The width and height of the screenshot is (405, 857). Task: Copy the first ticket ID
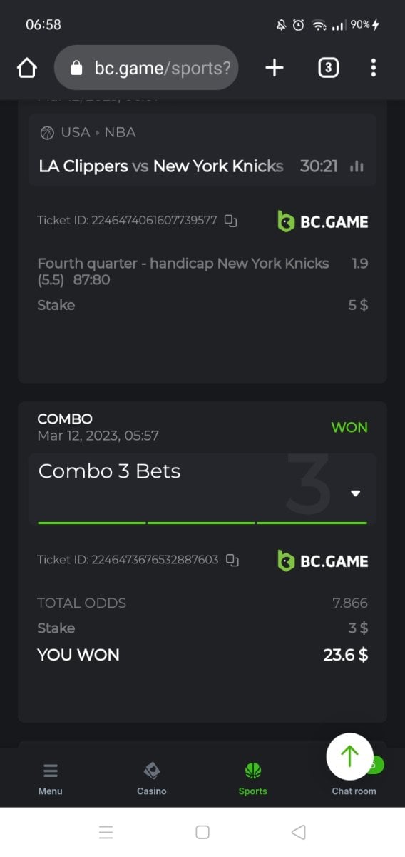tap(230, 221)
